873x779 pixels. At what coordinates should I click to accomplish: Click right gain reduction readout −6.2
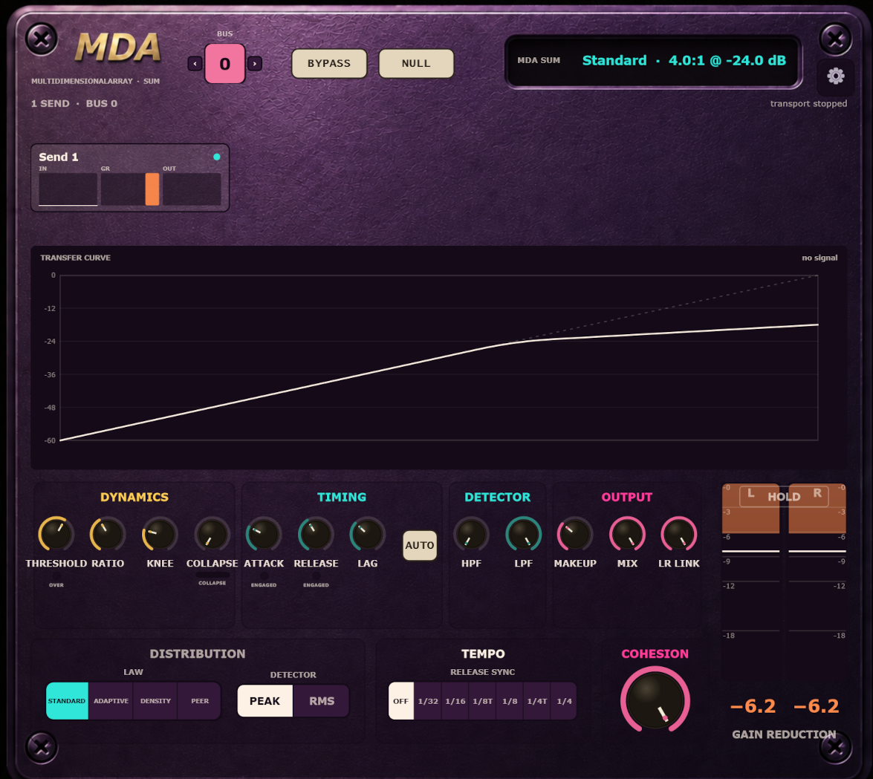coord(817,706)
